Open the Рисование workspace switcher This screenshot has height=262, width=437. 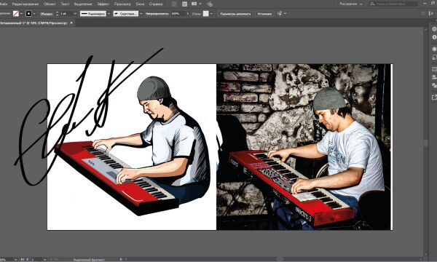(350, 4)
